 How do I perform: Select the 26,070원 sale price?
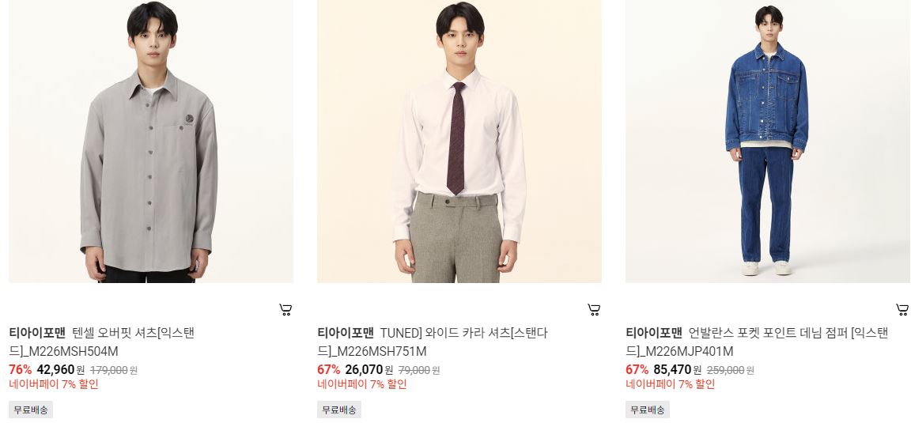pos(369,369)
